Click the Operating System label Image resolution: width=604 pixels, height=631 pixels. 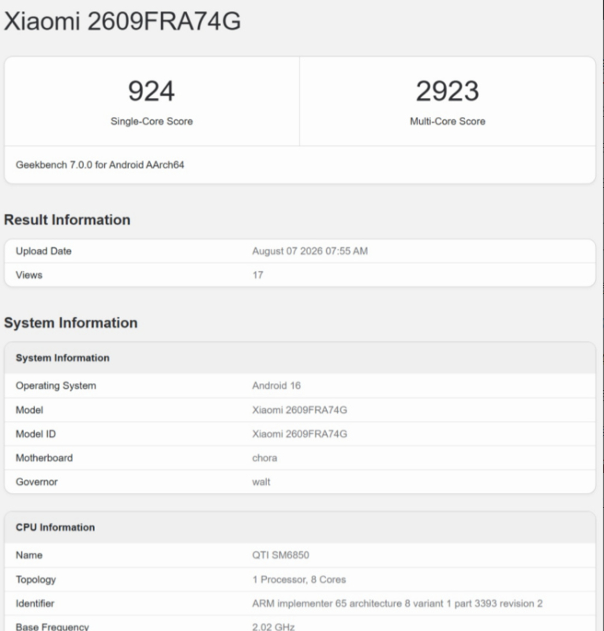[x=56, y=385]
